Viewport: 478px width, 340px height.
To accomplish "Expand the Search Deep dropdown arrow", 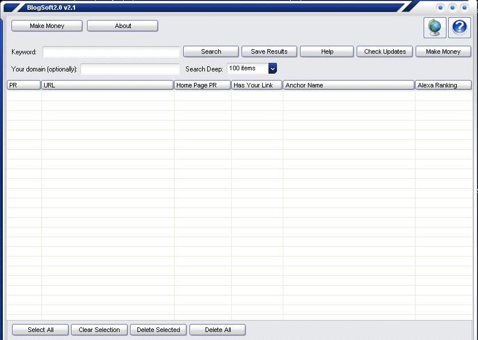I will tap(272, 69).
